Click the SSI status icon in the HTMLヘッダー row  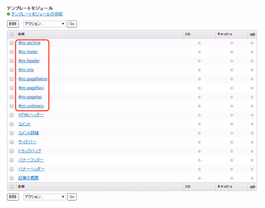click(x=199, y=115)
